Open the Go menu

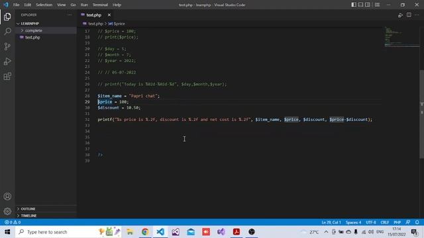pyautogui.click(x=73, y=5)
